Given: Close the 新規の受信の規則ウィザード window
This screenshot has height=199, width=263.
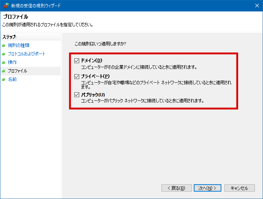Looking at the screenshot, I should click(x=256, y=6).
